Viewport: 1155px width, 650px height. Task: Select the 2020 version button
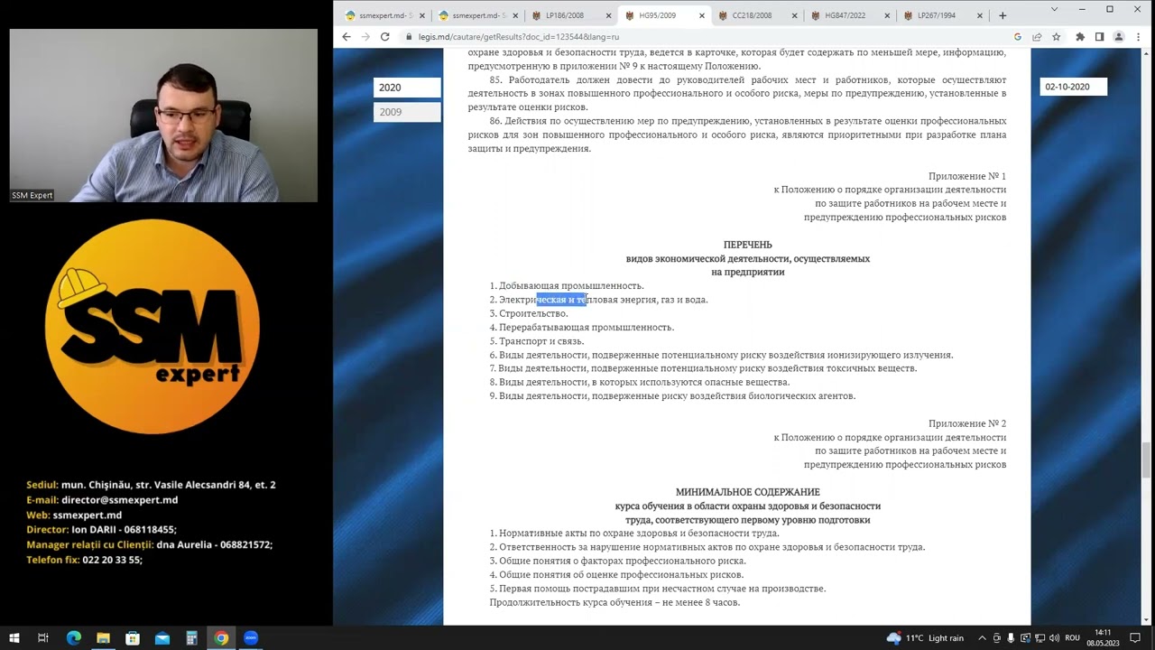[407, 88]
